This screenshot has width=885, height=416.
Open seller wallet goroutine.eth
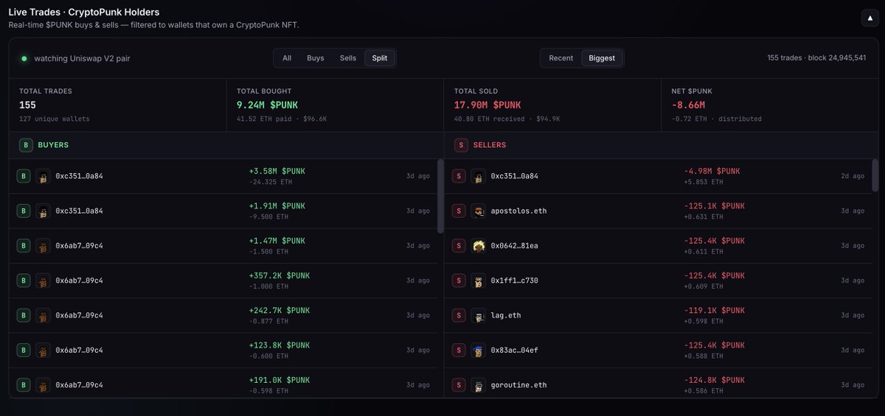[518, 385]
